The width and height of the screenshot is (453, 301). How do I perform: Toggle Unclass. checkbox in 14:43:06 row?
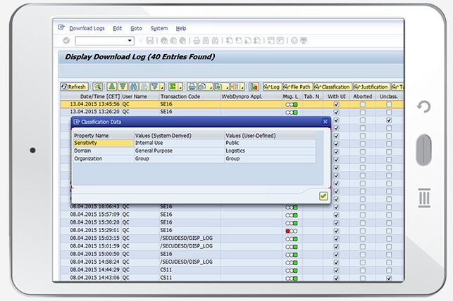click(389, 278)
